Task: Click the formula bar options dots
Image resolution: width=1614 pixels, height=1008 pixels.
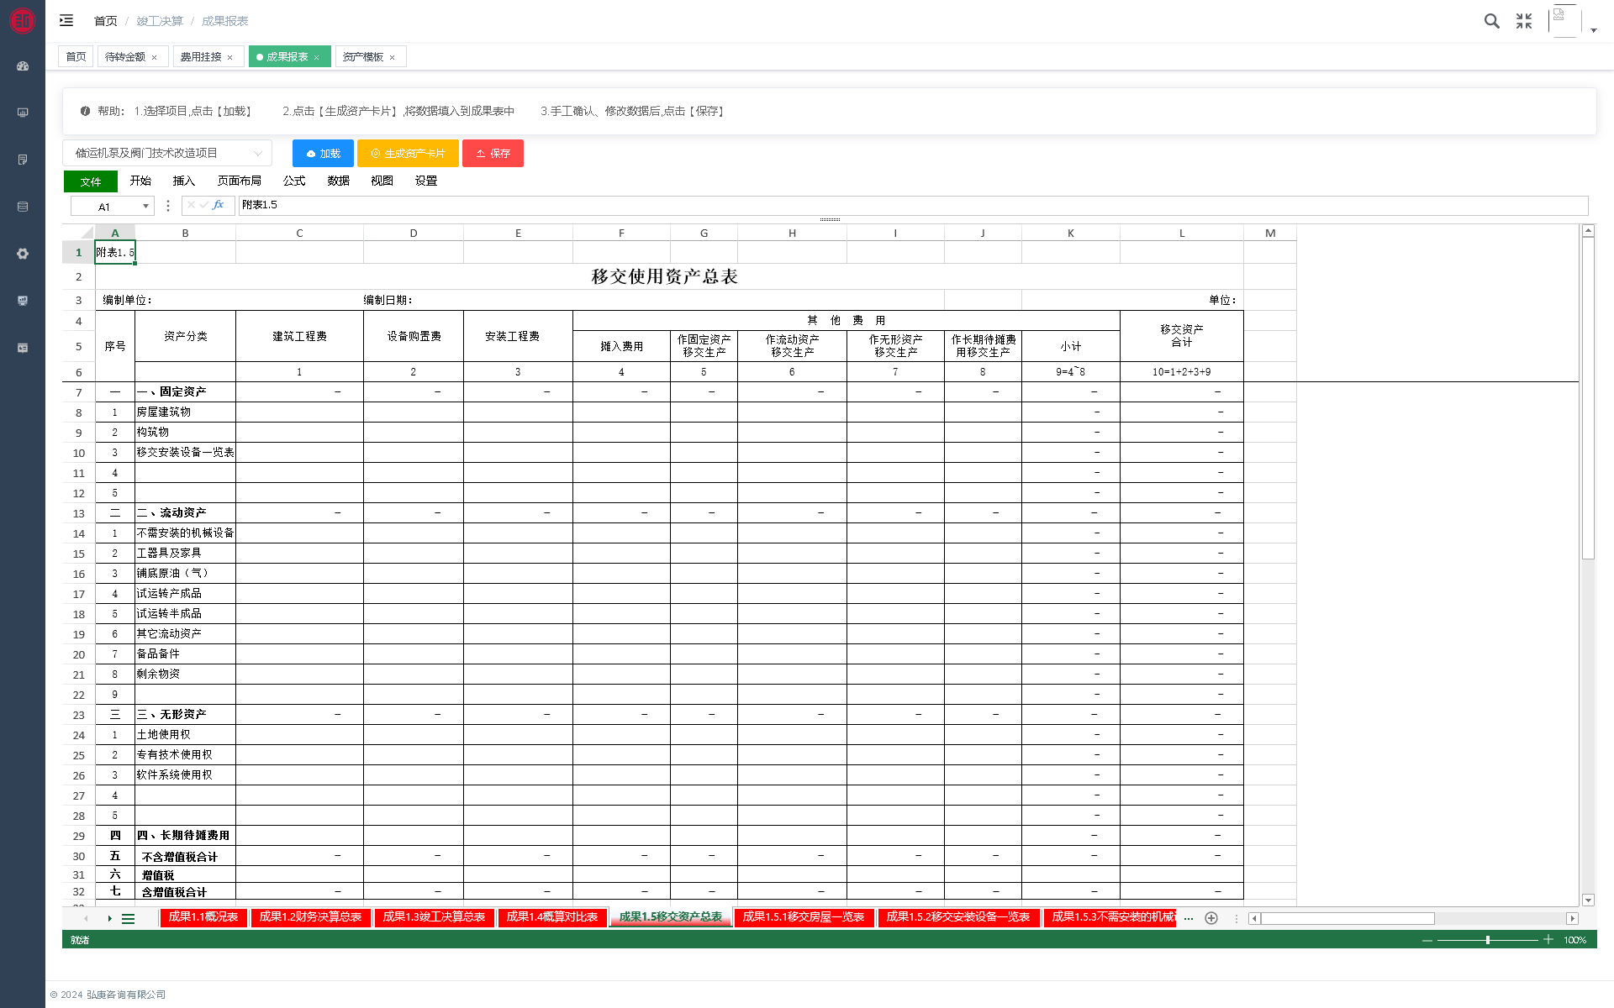Action: [168, 206]
